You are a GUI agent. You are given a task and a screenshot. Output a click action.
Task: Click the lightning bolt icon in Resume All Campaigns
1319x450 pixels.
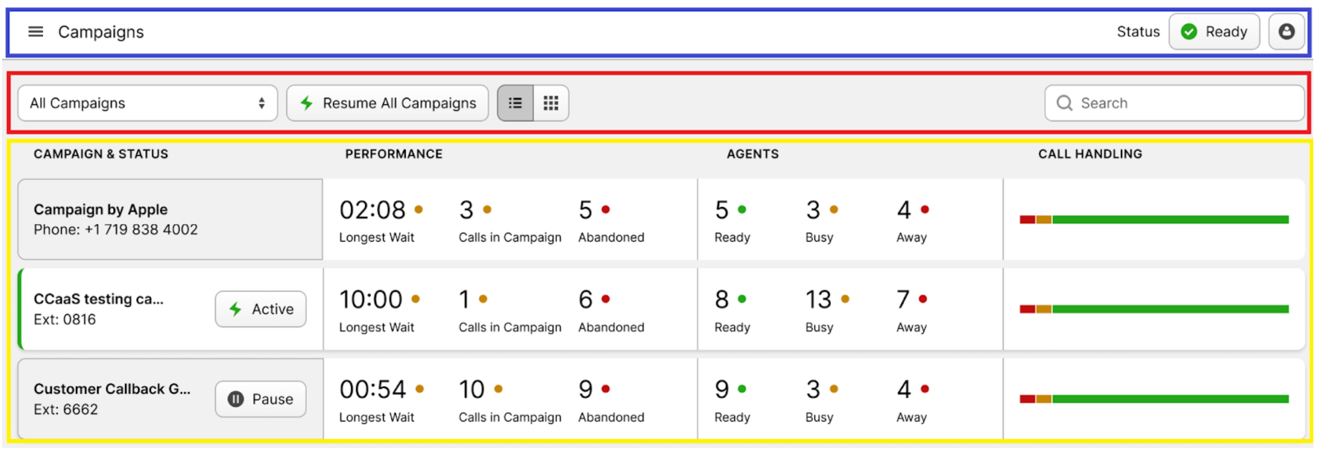tap(307, 103)
